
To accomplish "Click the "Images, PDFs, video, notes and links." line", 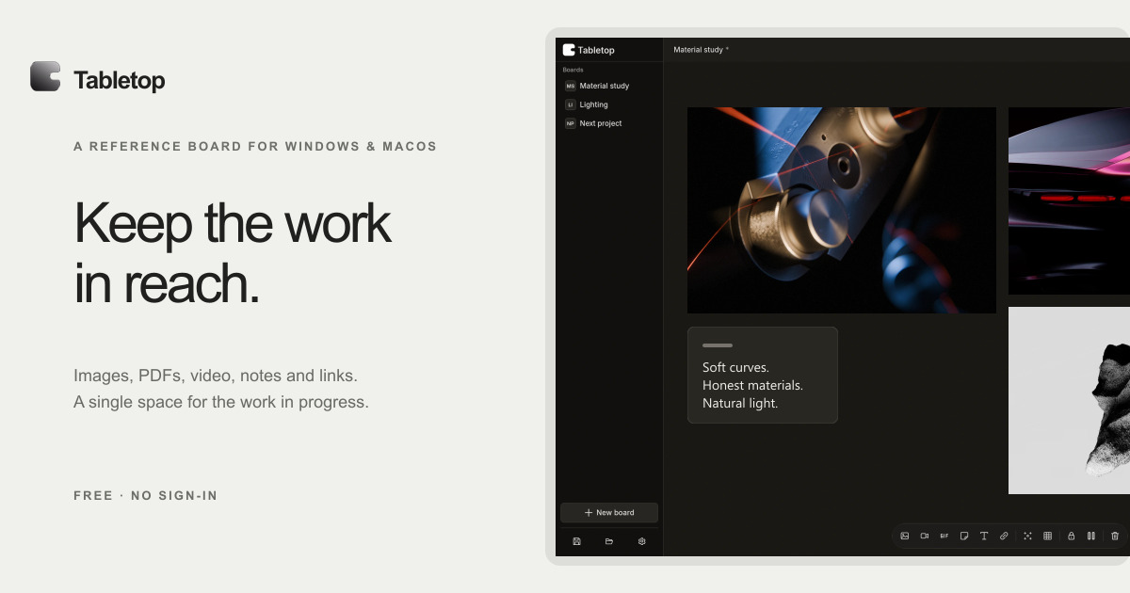I will pyautogui.click(x=216, y=376).
